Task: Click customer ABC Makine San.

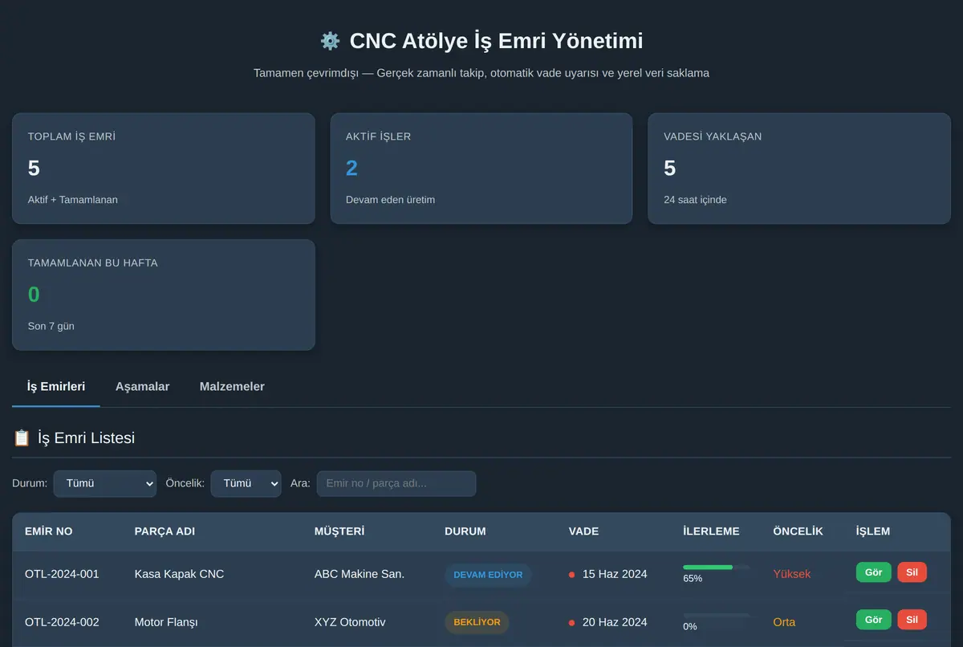Action: (360, 574)
